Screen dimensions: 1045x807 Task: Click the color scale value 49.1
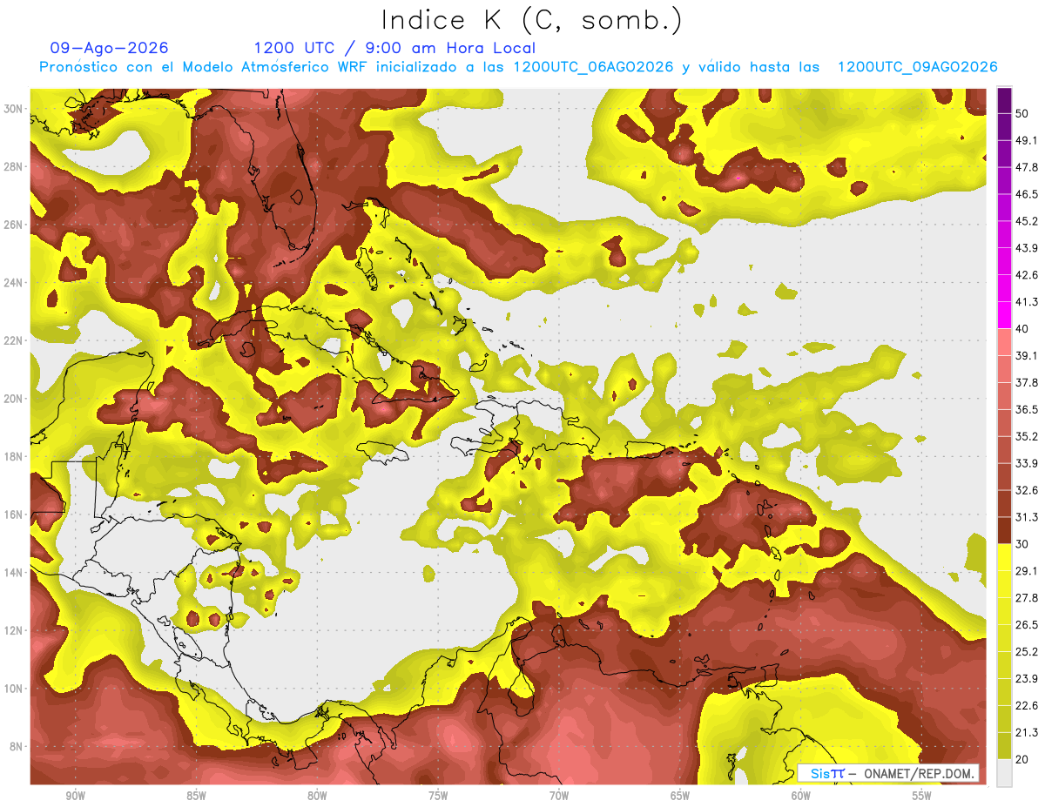pyautogui.click(x=1027, y=140)
